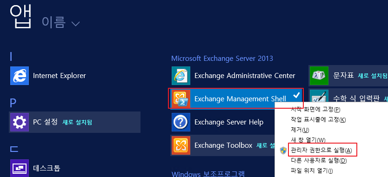The width and height of the screenshot is (388, 177).
Task: Choose 관리자 권한으로 실행(A)
Action: pyautogui.click(x=321, y=151)
